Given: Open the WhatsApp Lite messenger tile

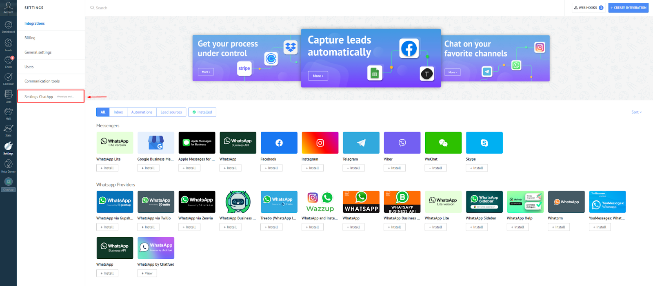Looking at the screenshot, I should point(115,143).
